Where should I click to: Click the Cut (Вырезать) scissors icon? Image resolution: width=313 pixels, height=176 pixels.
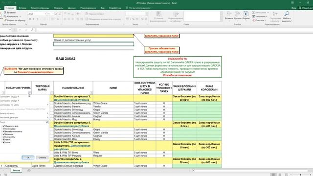point(5,13)
